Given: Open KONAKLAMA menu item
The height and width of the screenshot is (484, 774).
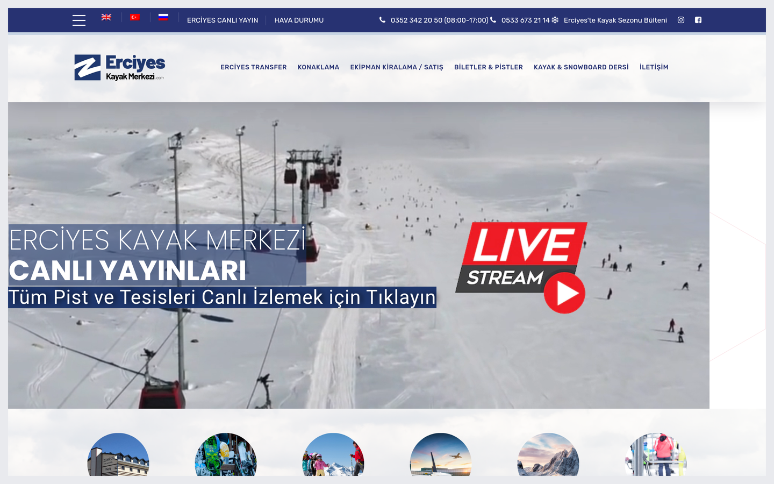Looking at the screenshot, I should (318, 67).
